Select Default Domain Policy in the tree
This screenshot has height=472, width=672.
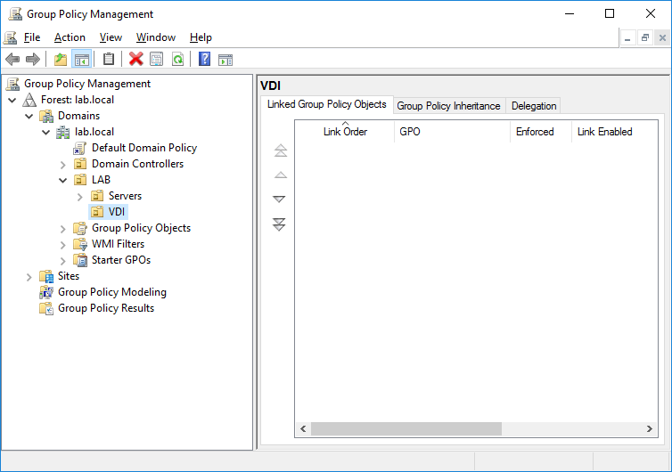click(143, 148)
